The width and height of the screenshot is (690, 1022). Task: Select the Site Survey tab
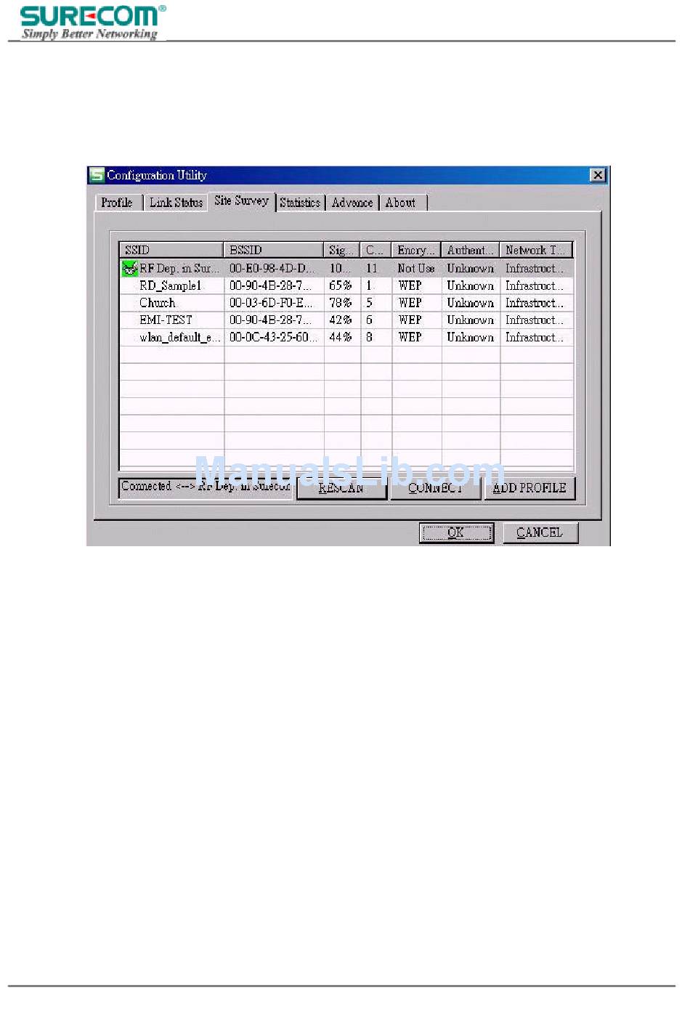tap(241, 201)
